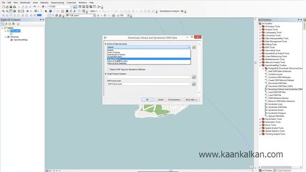Switch TOC to List By Visibility
Image resolution: width=306 pixels, height=172 pixels.
point(10,24)
